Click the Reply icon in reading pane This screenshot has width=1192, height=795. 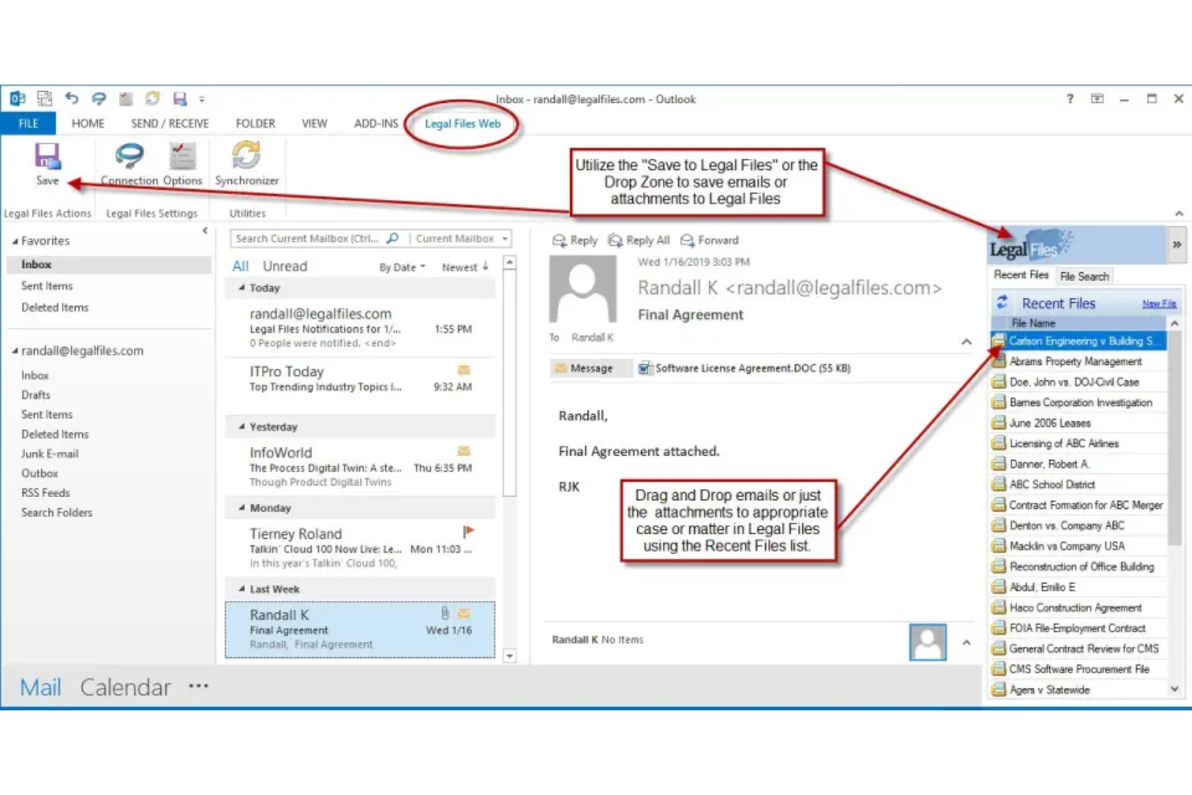tap(559, 240)
